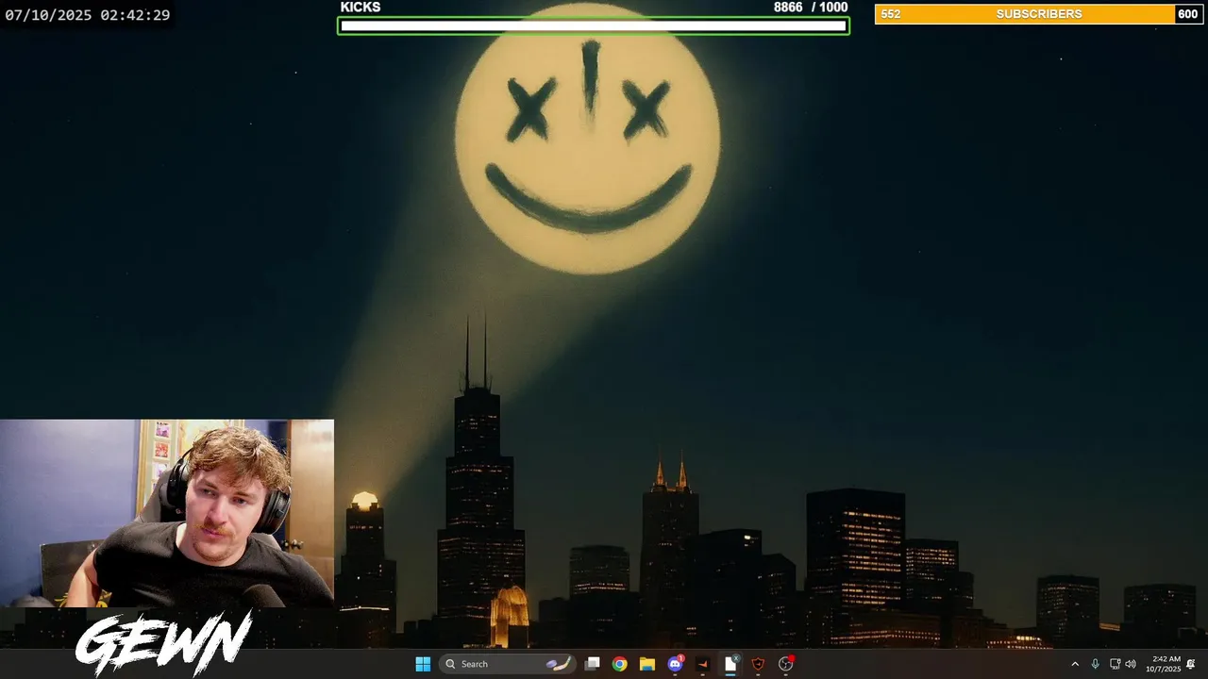This screenshot has height=679, width=1208.
Task: Click the webcam feed overlay
Action: coord(167,513)
